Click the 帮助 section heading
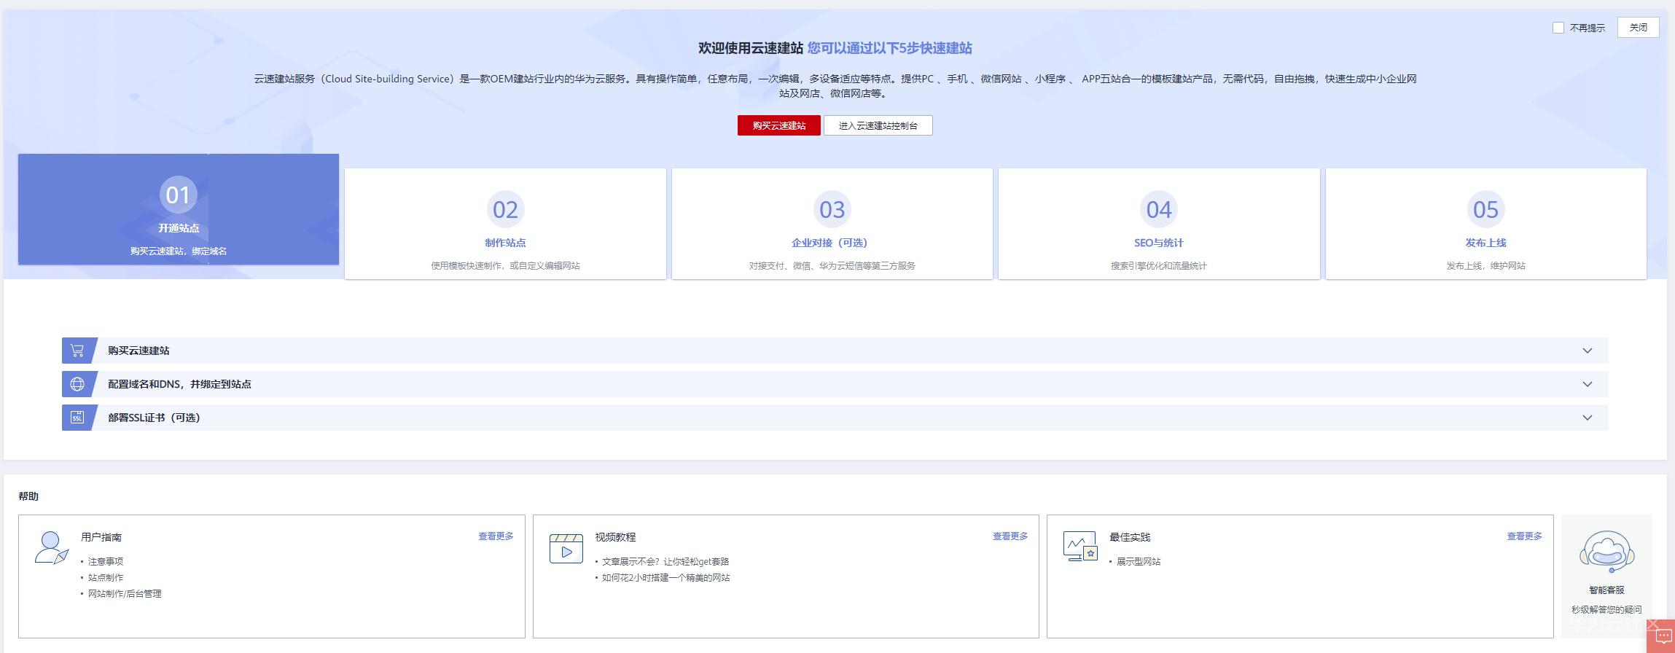 [28, 496]
